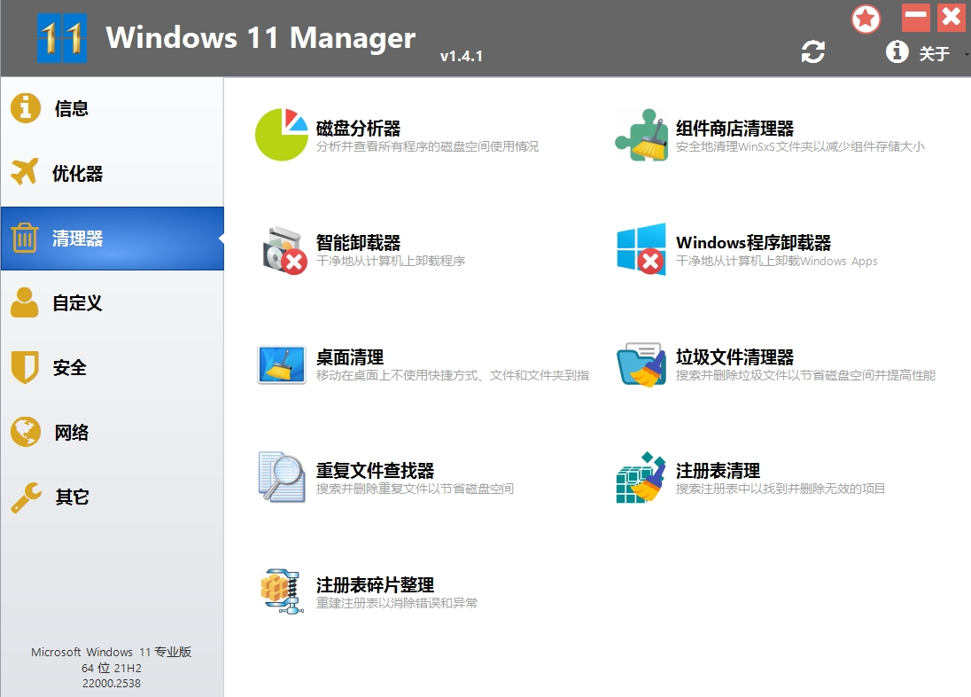Start the Windows程序卸载器 app uninstaller
971x697 pixels.
[x=755, y=243]
